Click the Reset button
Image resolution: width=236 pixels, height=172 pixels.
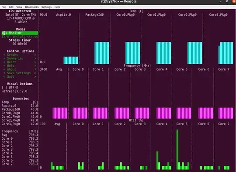[20, 62]
